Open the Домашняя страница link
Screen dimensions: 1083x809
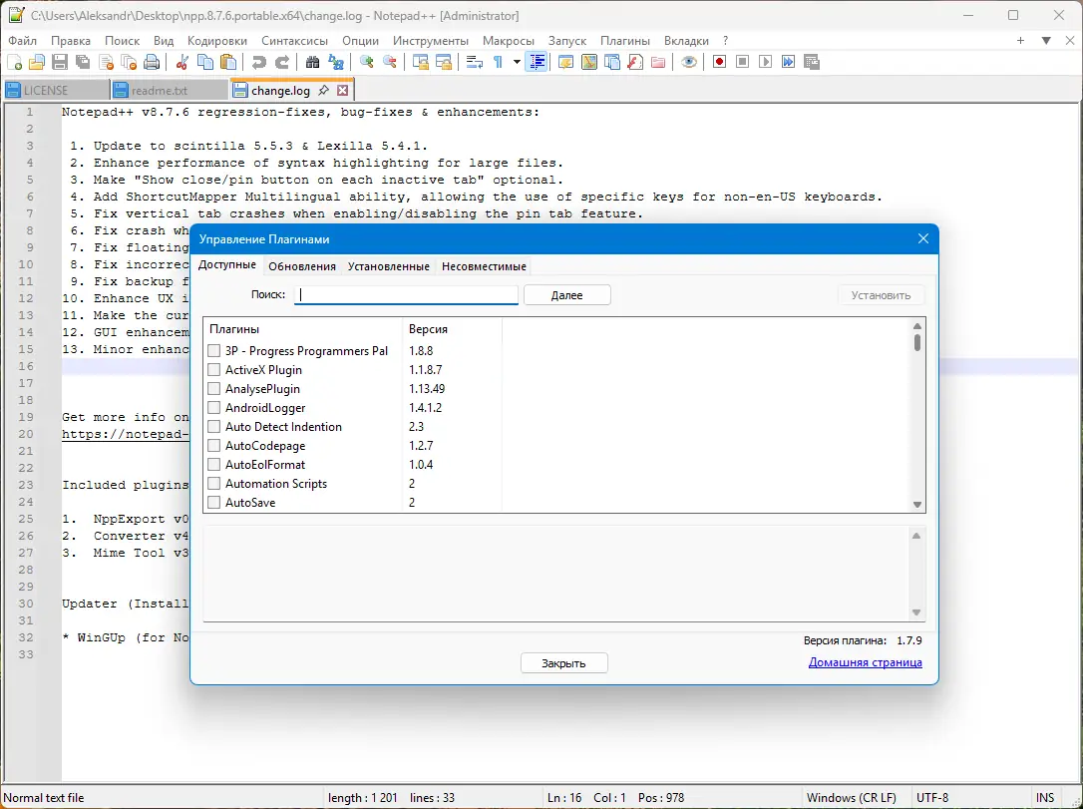pos(865,662)
